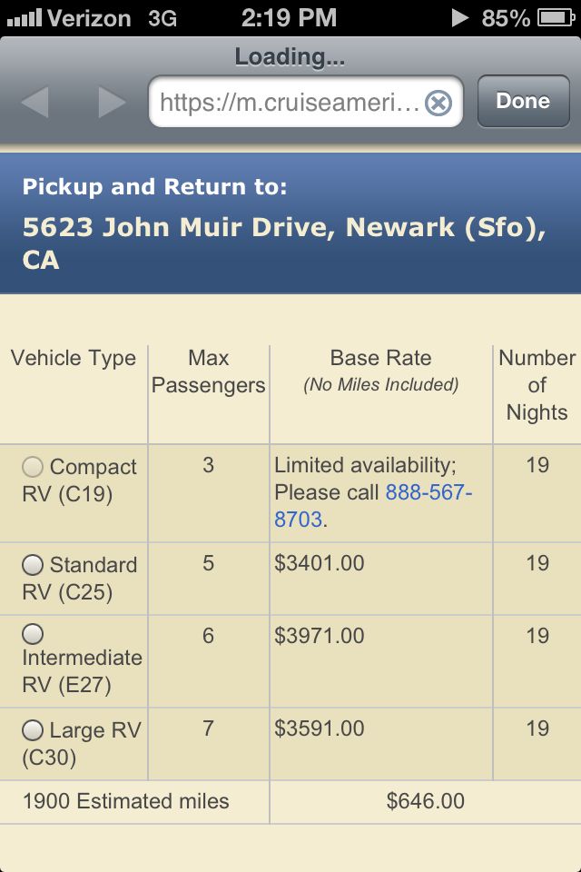Viewport: 581px width, 872px height.
Task: Tap the battery icon in status bar
Action: click(556, 18)
